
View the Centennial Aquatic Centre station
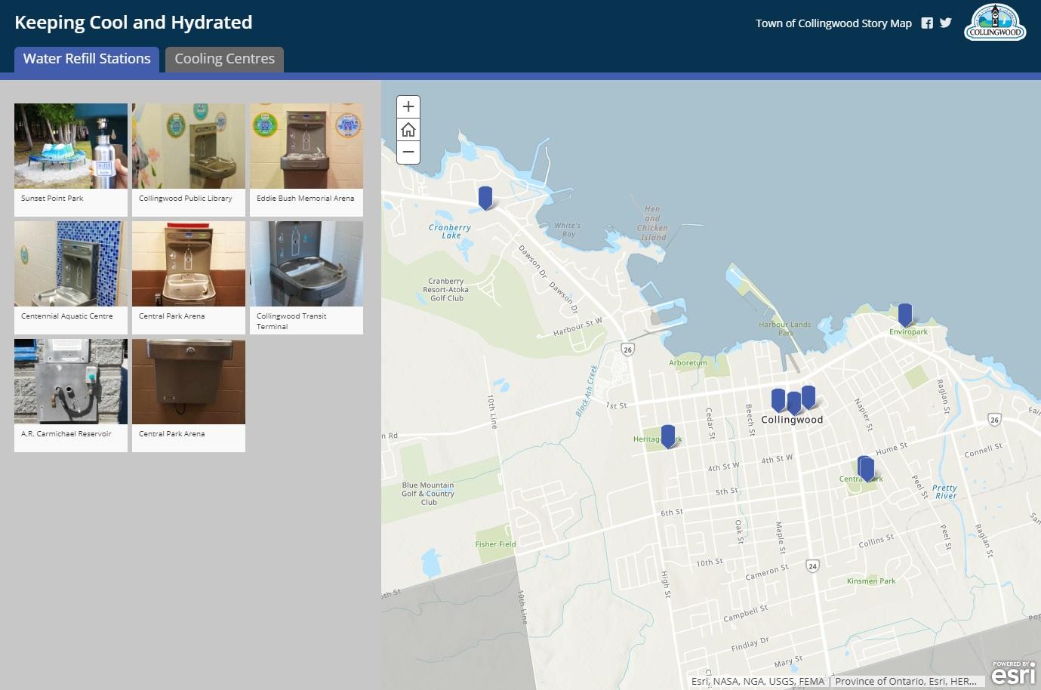[71, 277]
